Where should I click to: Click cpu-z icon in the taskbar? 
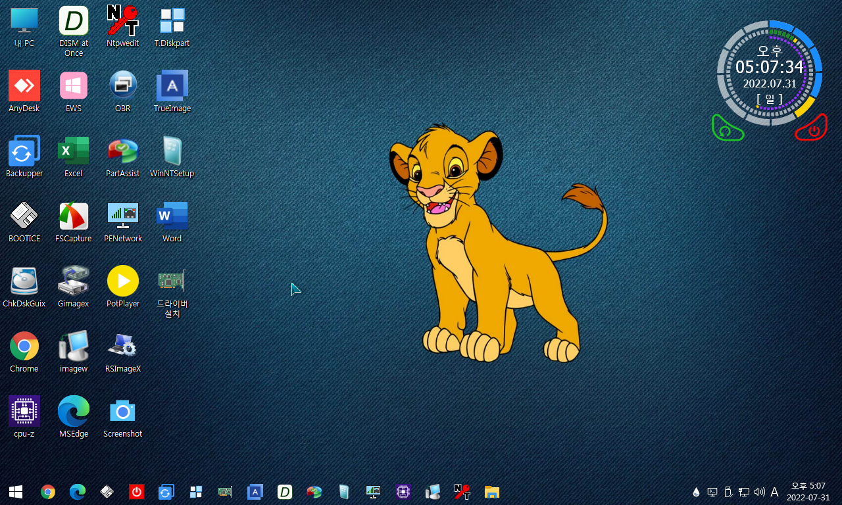coord(403,491)
